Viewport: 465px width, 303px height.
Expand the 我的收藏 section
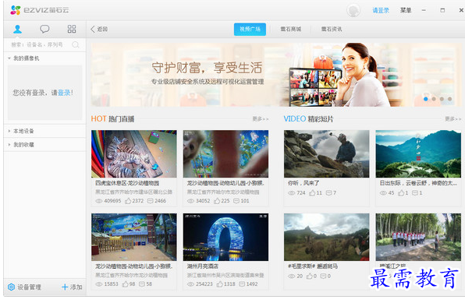point(9,145)
